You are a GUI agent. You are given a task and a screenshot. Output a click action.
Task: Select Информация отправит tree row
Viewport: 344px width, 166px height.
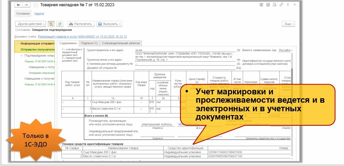[x=34, y=43]
